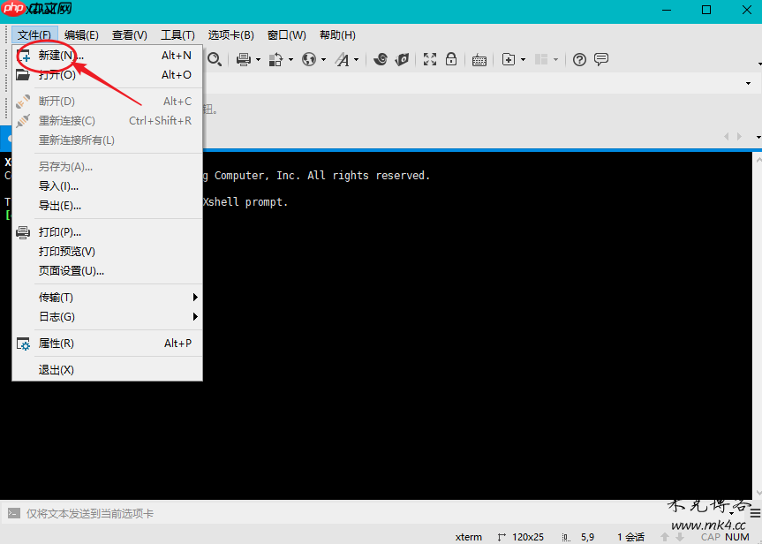The width and height of the screenshot is (762, 544).
Task: Toggle the lock icon on the toolbar
Action: [450, 59]
